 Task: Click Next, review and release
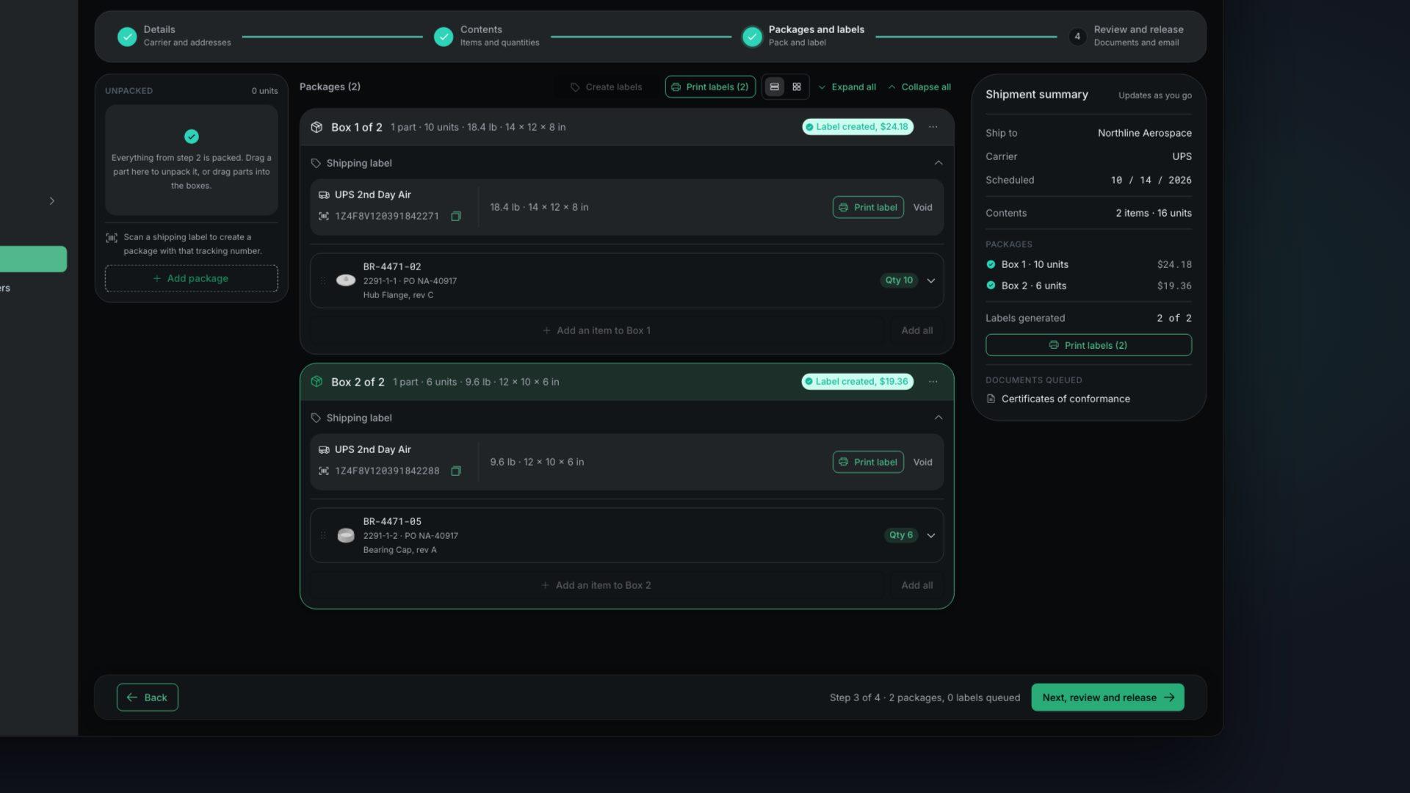coord(1107,698)
